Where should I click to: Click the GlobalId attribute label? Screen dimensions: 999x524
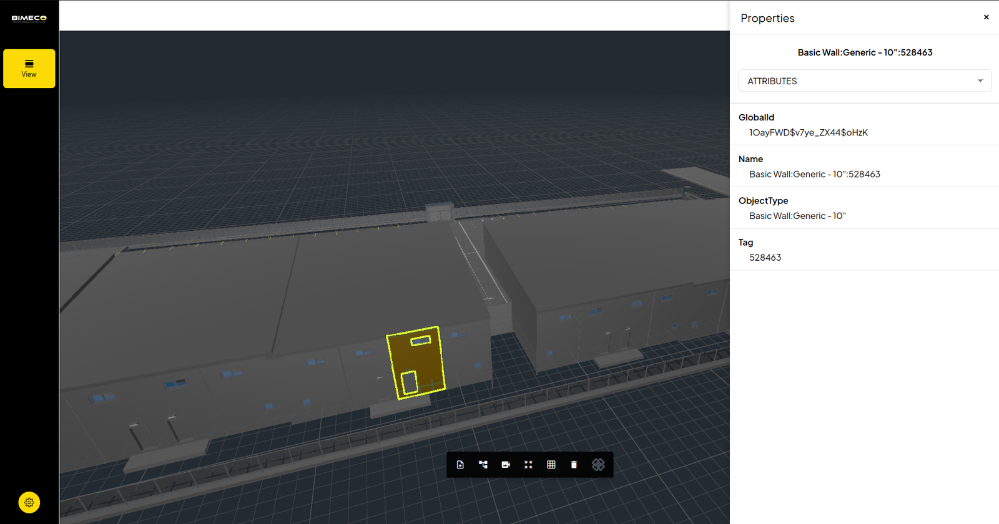point(756,117)
